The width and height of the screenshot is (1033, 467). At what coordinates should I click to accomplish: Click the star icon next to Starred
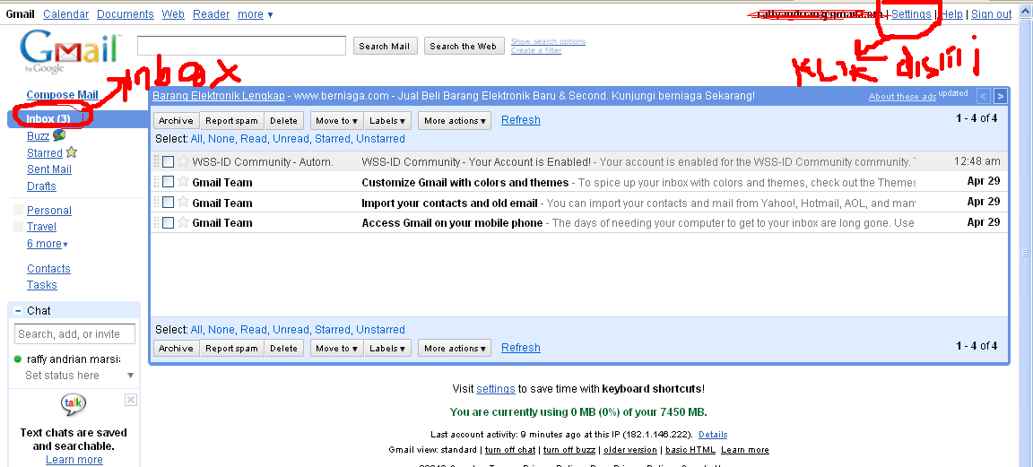(71, 152)
